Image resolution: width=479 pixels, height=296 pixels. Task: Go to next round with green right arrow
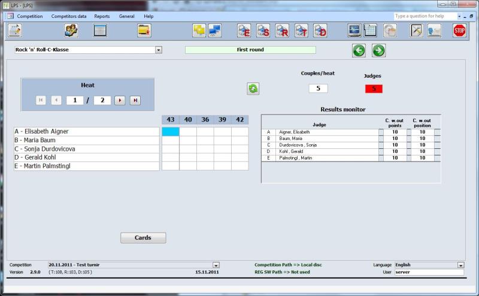coord(378,50)
